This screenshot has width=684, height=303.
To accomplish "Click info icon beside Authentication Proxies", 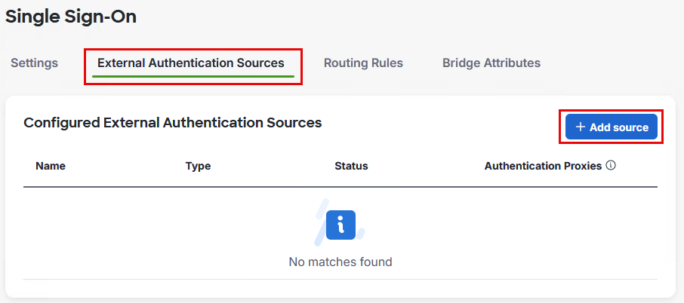I will coord(611,165).
